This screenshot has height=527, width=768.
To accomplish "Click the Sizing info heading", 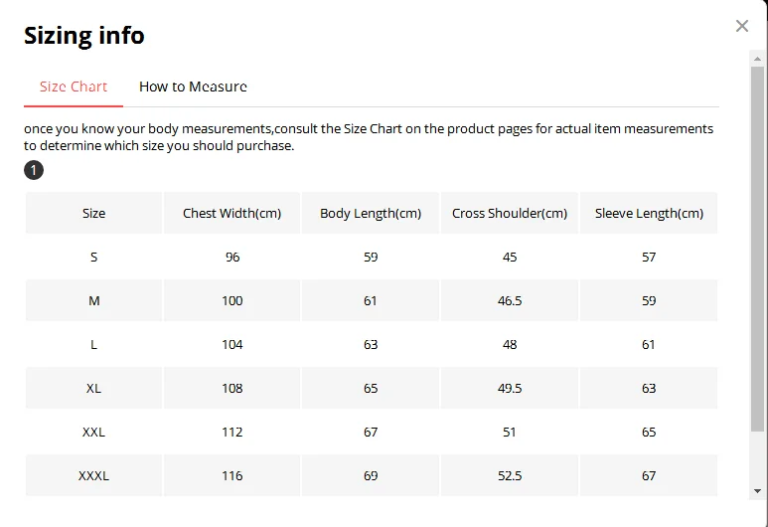I will [84, 36].
